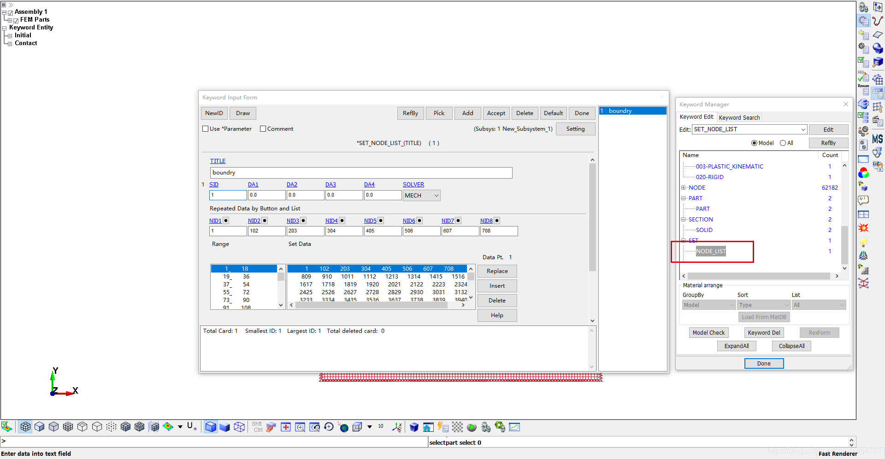Enable the Use *Parameter checkbox

(x=206, y=129)
